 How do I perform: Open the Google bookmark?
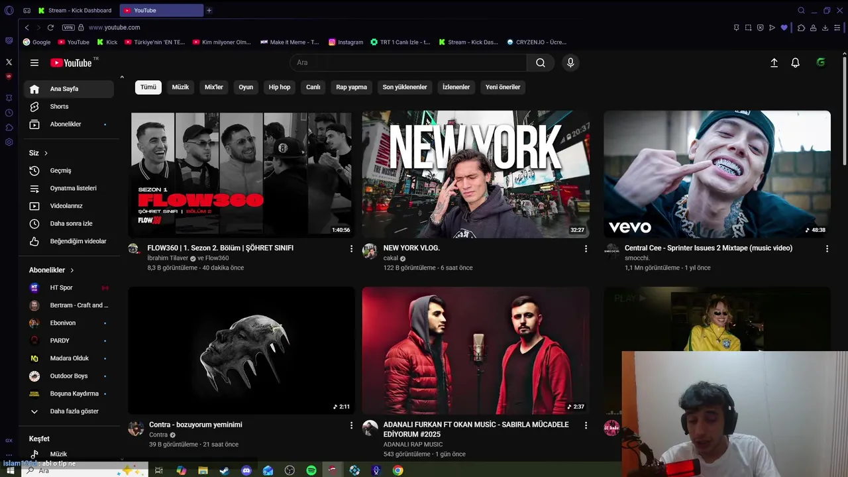point(36,42)
